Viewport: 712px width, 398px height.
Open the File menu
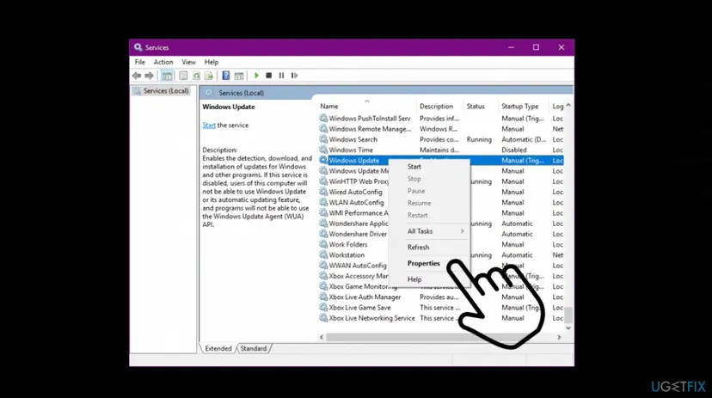[140, 62]
